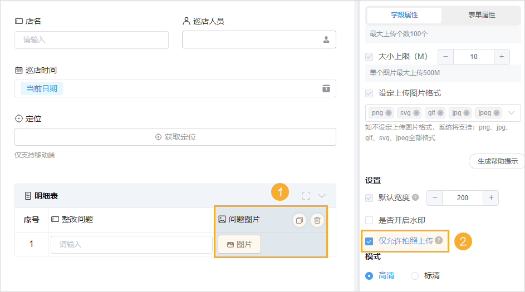Click the 单个图片最大上传500M hint text
The width and height of the screenshot is (525, 292).
pyautogui.click(x=404, y=72)
